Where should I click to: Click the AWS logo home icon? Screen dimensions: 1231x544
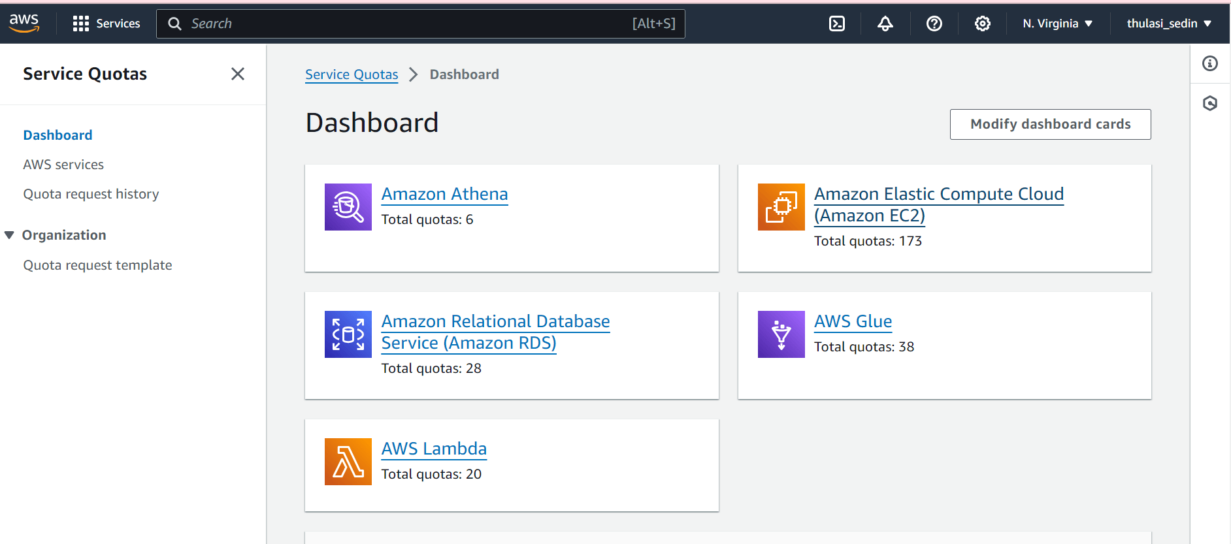click(x=24, y=23)
